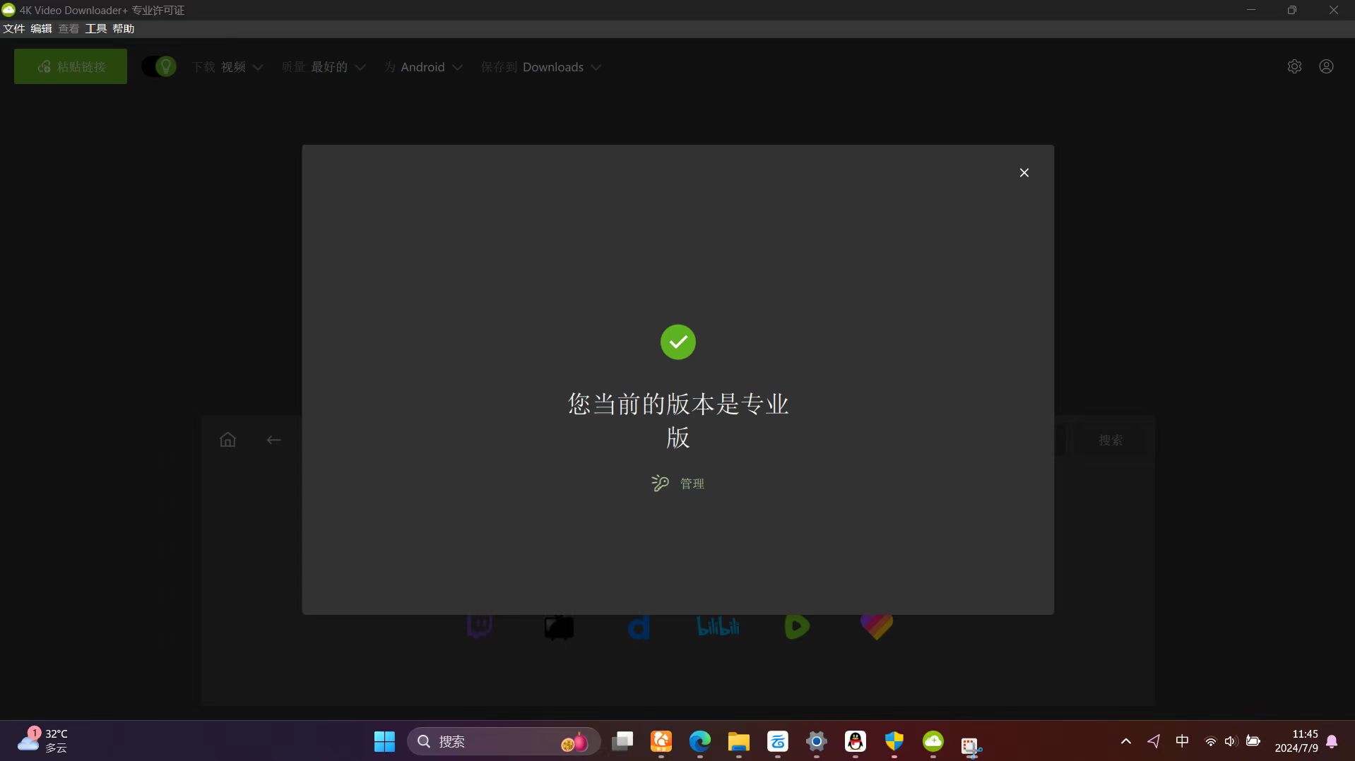Click the Likee heart icon
The height and width of the screenshot is (761, 1355).
click(877, 627)
